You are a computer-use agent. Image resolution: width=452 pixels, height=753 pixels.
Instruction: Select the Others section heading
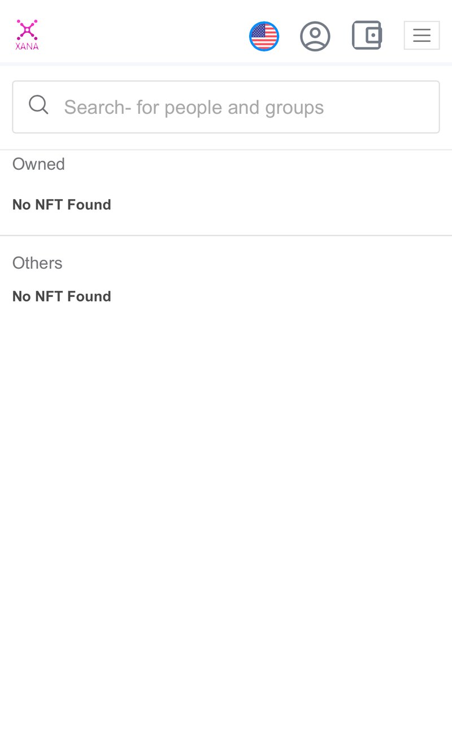(x=37, y=263)
